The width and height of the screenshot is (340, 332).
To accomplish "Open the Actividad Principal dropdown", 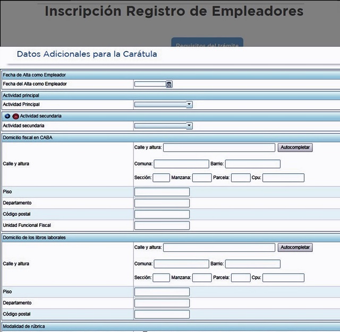I will (x=163, y=104).
